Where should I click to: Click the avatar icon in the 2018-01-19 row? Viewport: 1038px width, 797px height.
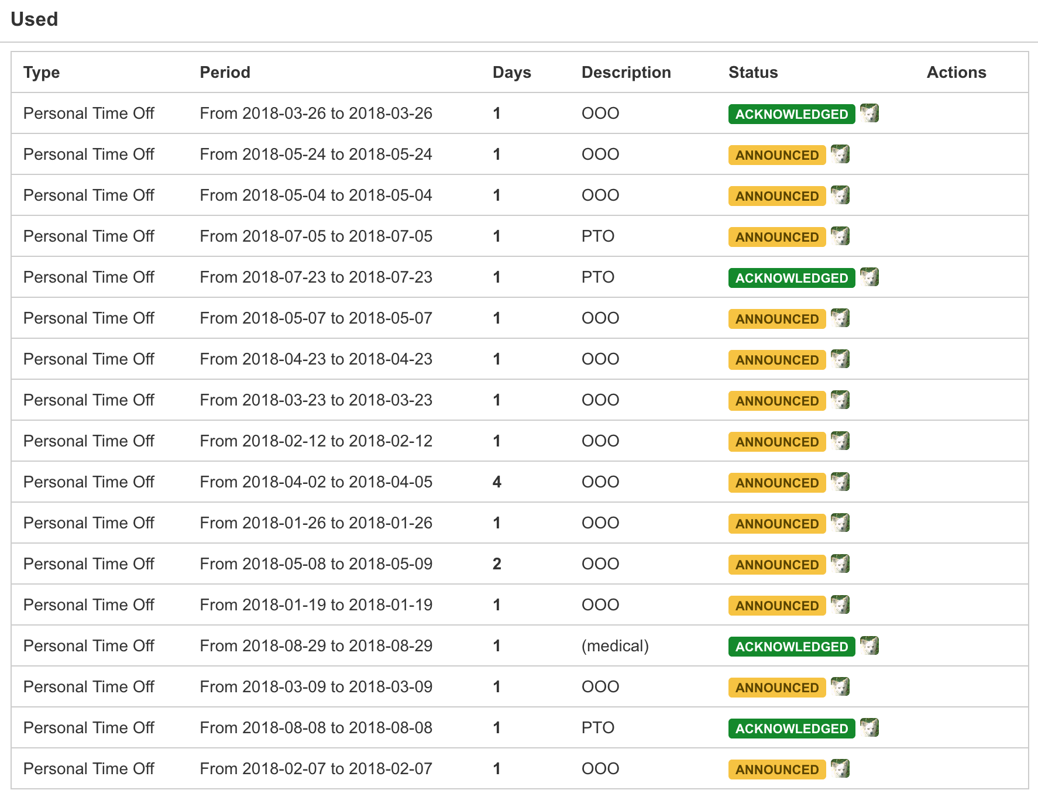(840, 604)
